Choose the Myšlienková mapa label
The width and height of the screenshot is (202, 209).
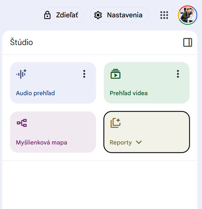pos(41,142)
